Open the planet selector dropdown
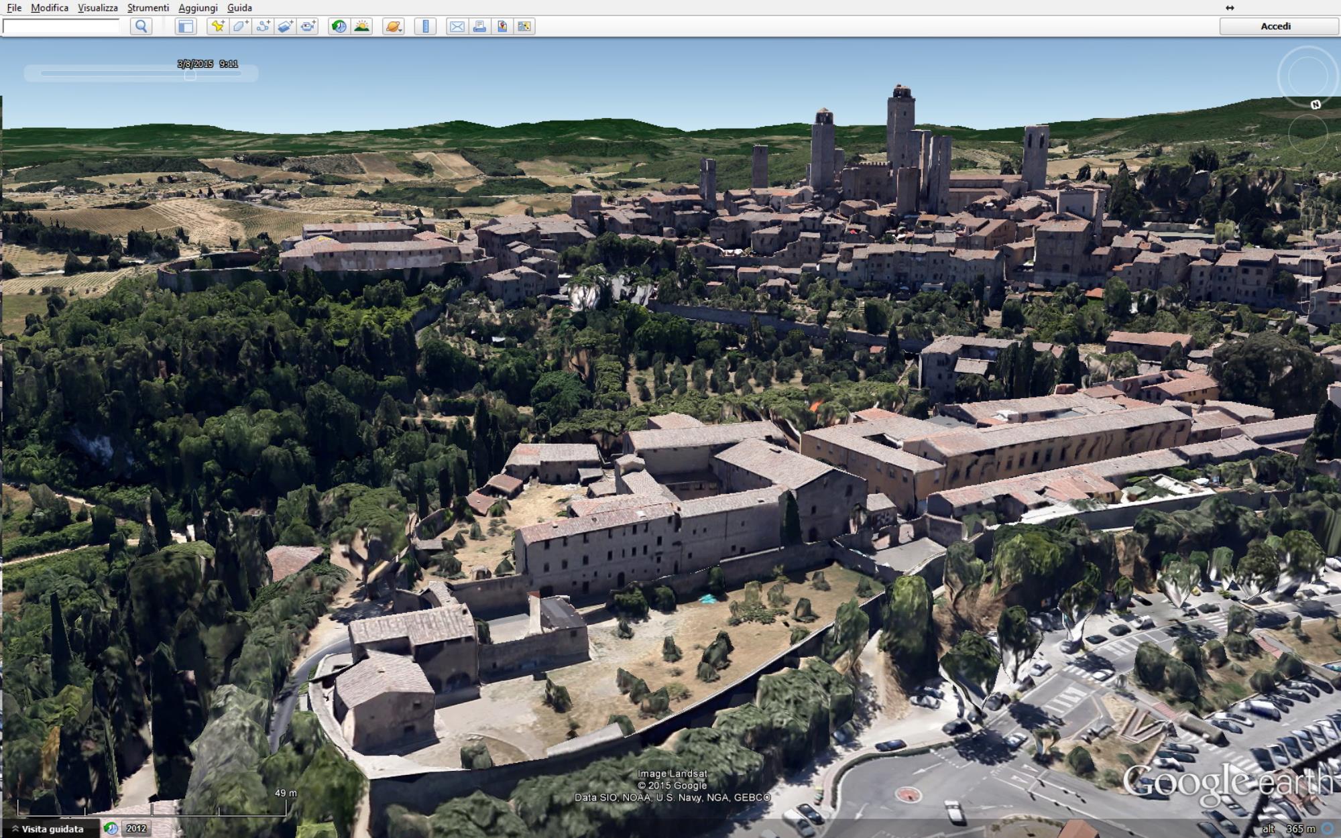 pos(394,26)
